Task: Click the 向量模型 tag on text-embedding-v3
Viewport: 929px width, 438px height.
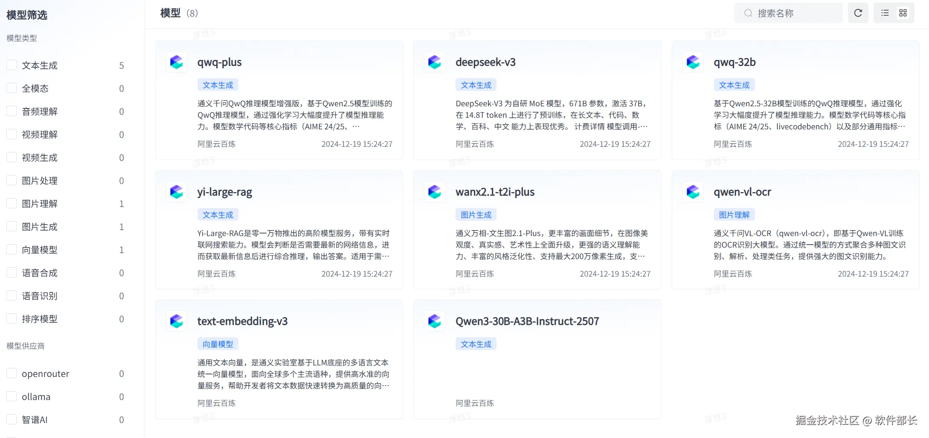Action: 218,344
